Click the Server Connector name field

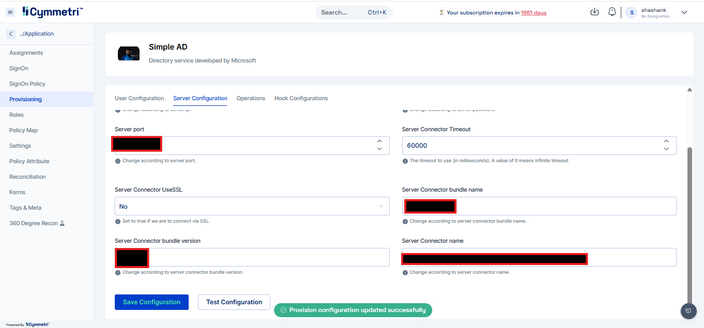[539, 257]
